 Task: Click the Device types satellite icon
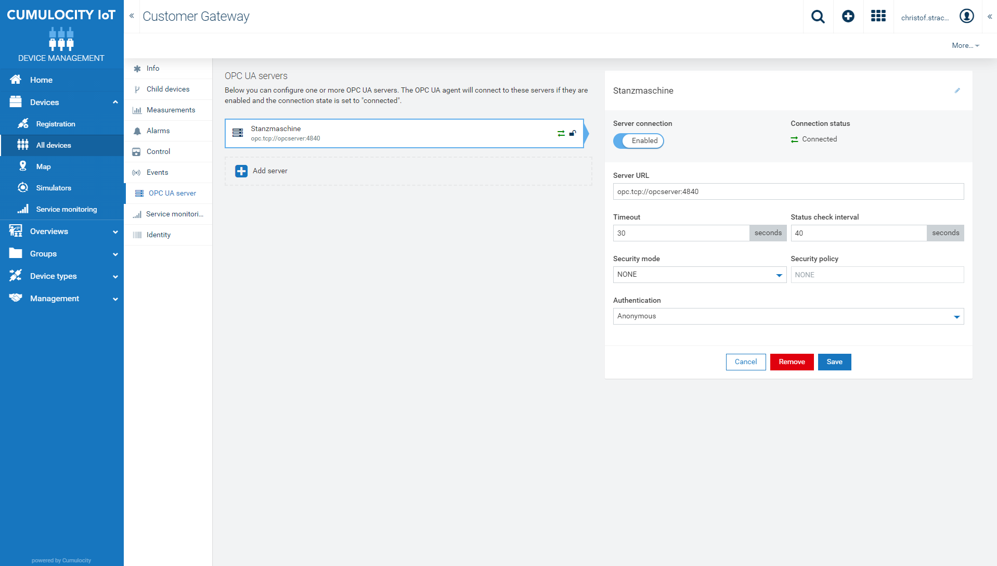[x=16, y=276]
